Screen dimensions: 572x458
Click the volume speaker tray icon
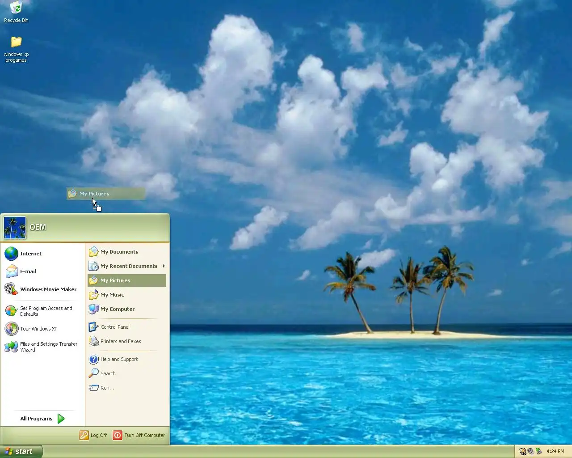point(530,451)
